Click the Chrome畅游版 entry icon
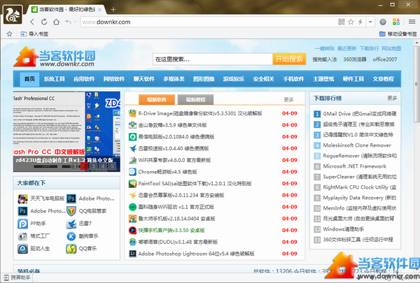The image size is (420, 283). pyautogui.click(x=132, y=172)
